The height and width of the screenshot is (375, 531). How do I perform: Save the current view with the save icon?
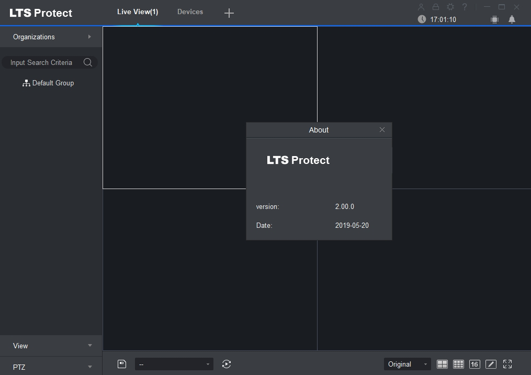(x=122, y=364)
